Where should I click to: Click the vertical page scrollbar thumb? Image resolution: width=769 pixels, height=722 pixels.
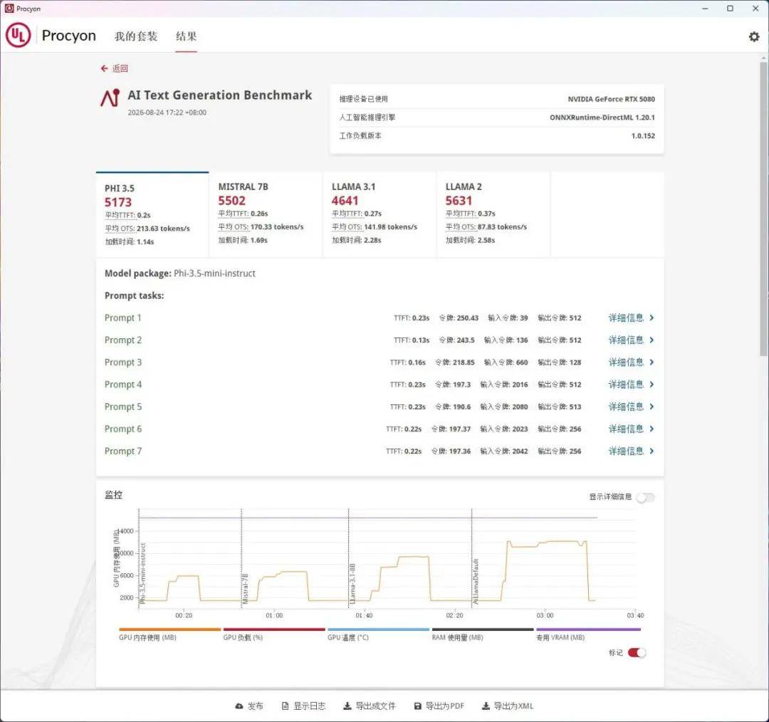tap(763, 209)
